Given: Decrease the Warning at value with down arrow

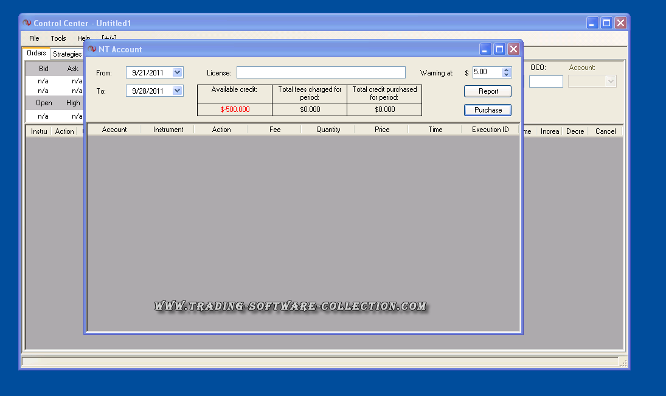Looking at the screenshot, I should point(507,75).
